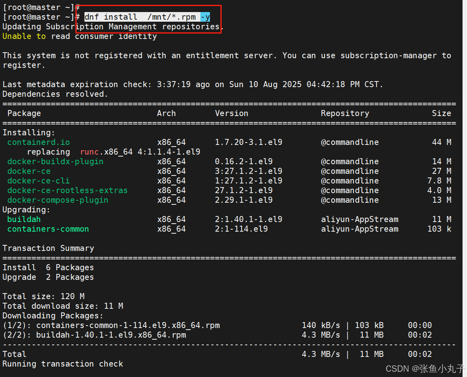Click aliyun-AppStream in containers-common row
Image resolution: width=467 pixels, height=377 pixels.
pos(360,229)
